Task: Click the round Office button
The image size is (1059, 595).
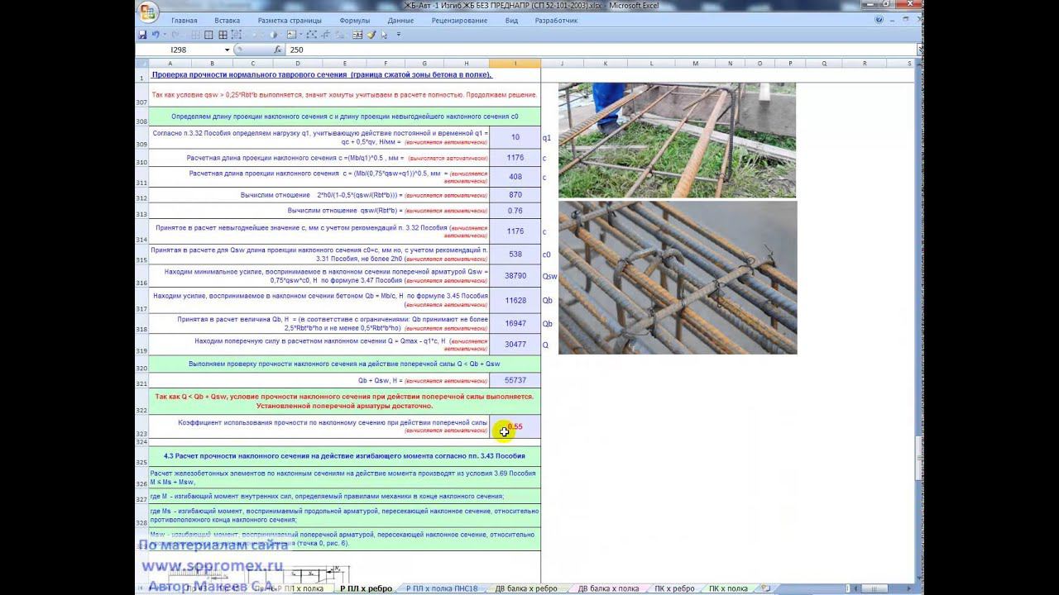Action: coord(148,12)
